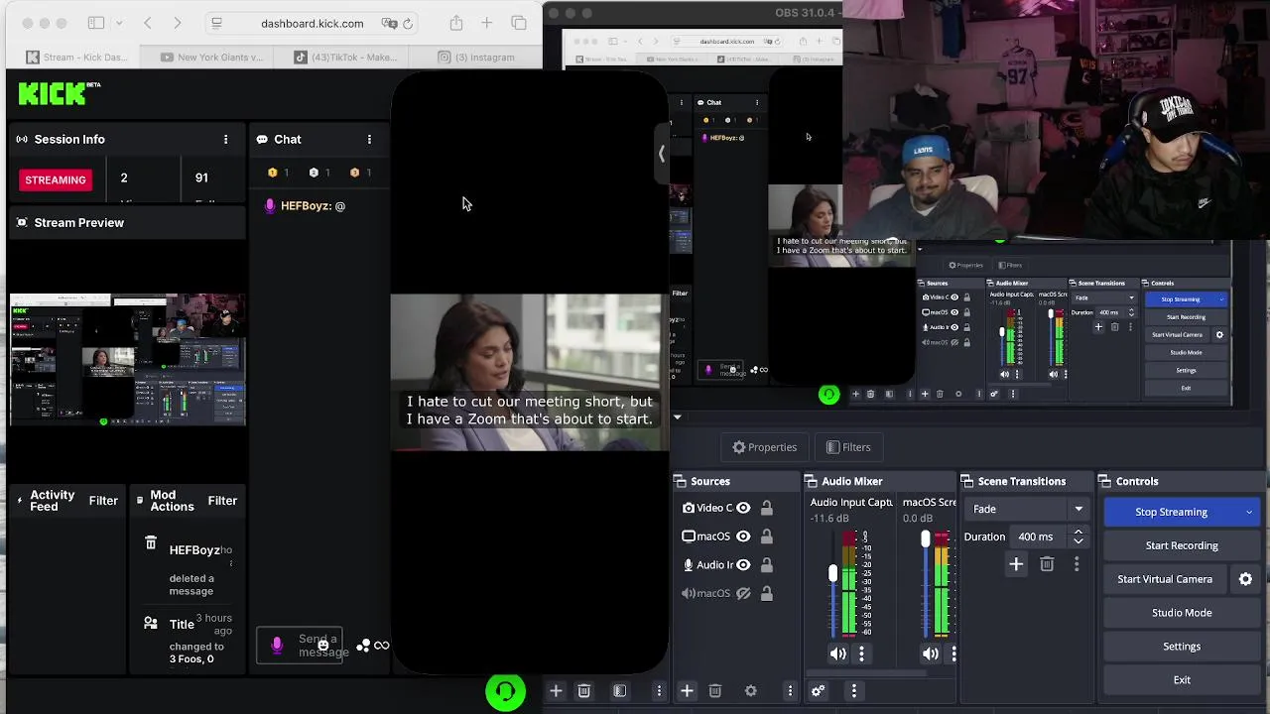Click the emoji icon in the chat box

point(322,646)
